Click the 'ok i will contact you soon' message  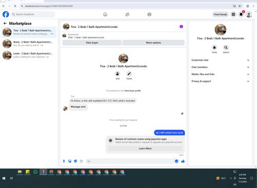[x=169, y=133]
